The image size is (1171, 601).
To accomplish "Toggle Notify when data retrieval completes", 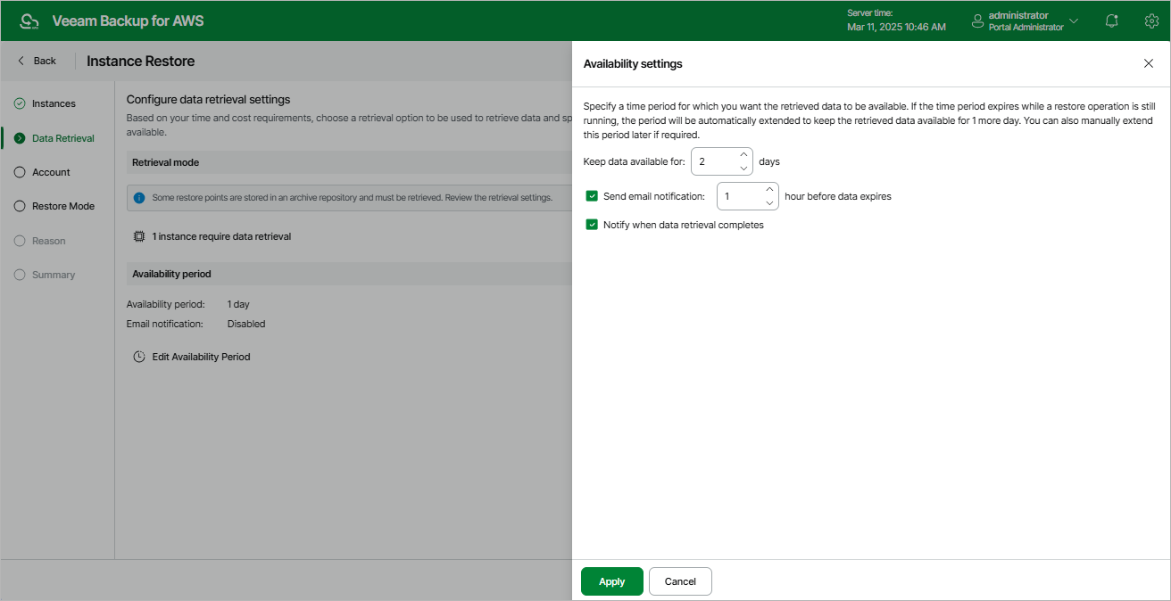I will (592, 225).
